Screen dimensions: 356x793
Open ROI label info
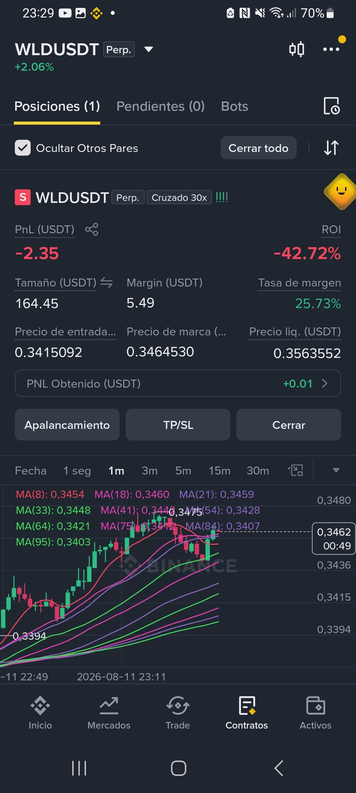(331, 229)
